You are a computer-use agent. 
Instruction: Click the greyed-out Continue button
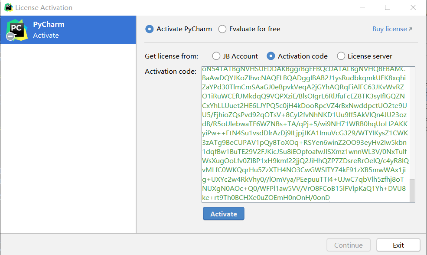(x=348, y=245)
